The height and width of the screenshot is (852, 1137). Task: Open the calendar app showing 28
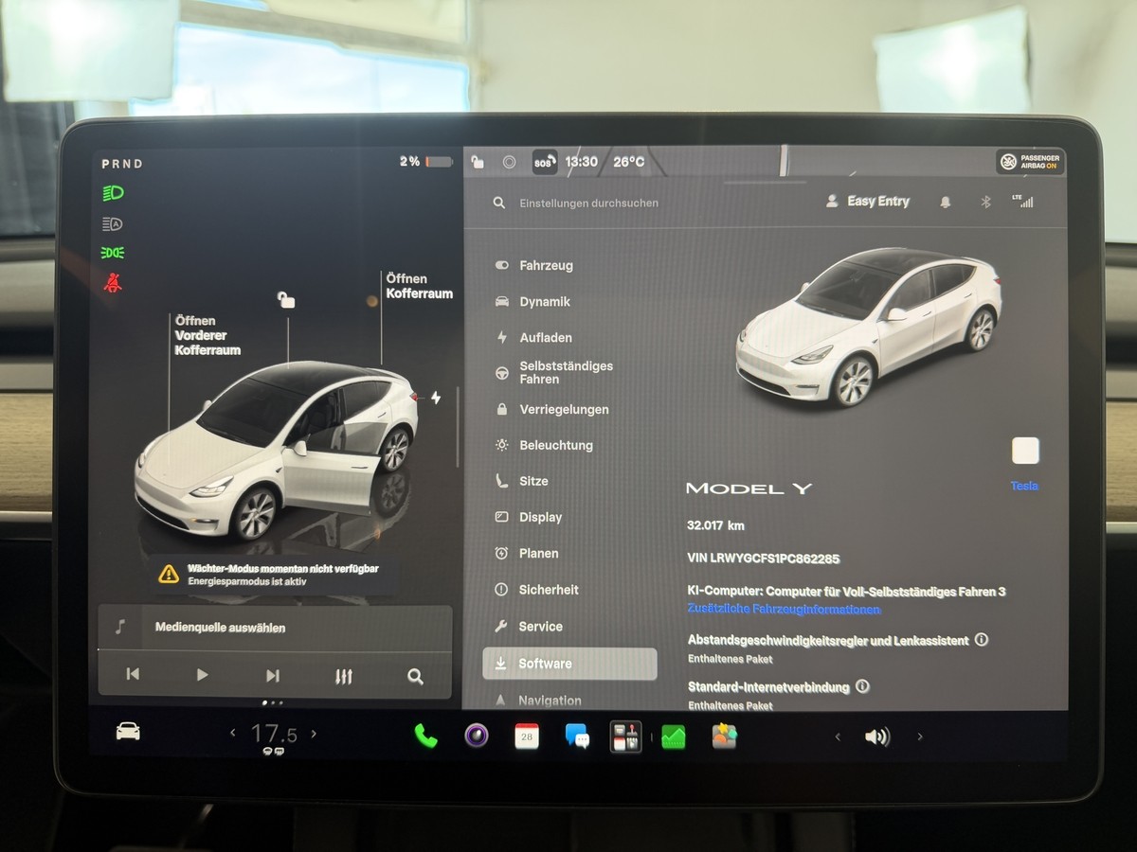pyautogui.click(x=527, y=737)
